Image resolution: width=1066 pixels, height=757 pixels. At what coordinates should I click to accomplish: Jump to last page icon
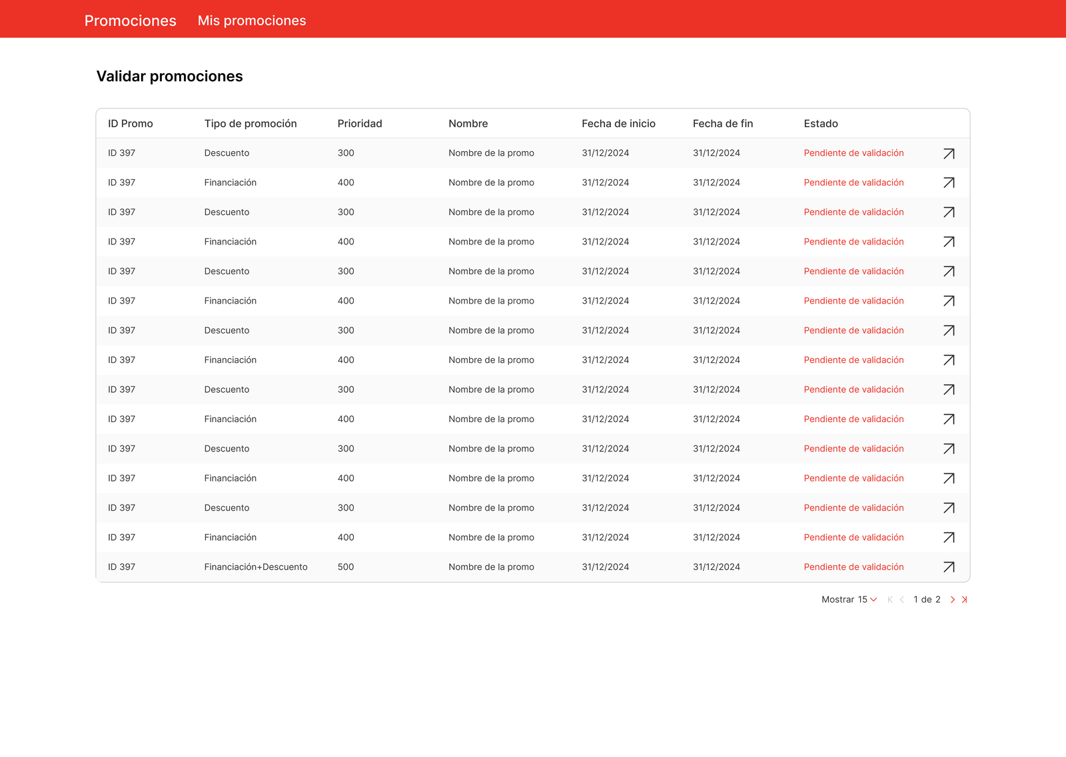point(964,600)
